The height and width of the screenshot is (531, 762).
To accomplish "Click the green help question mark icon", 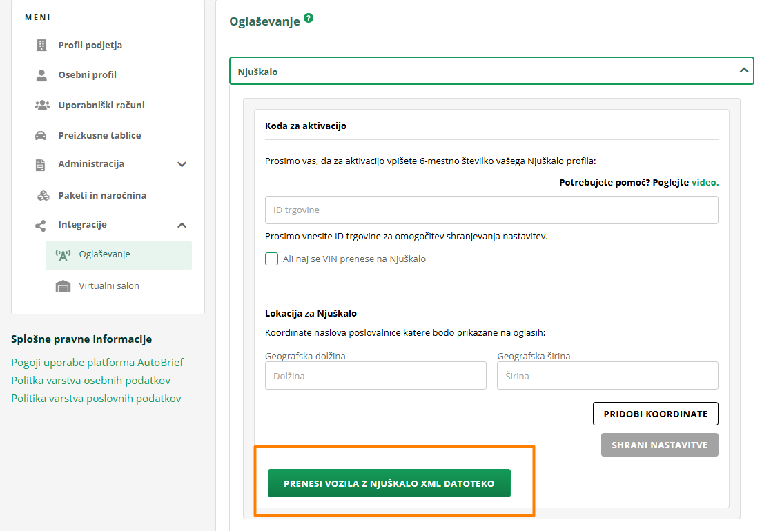I will pos(309,19).
